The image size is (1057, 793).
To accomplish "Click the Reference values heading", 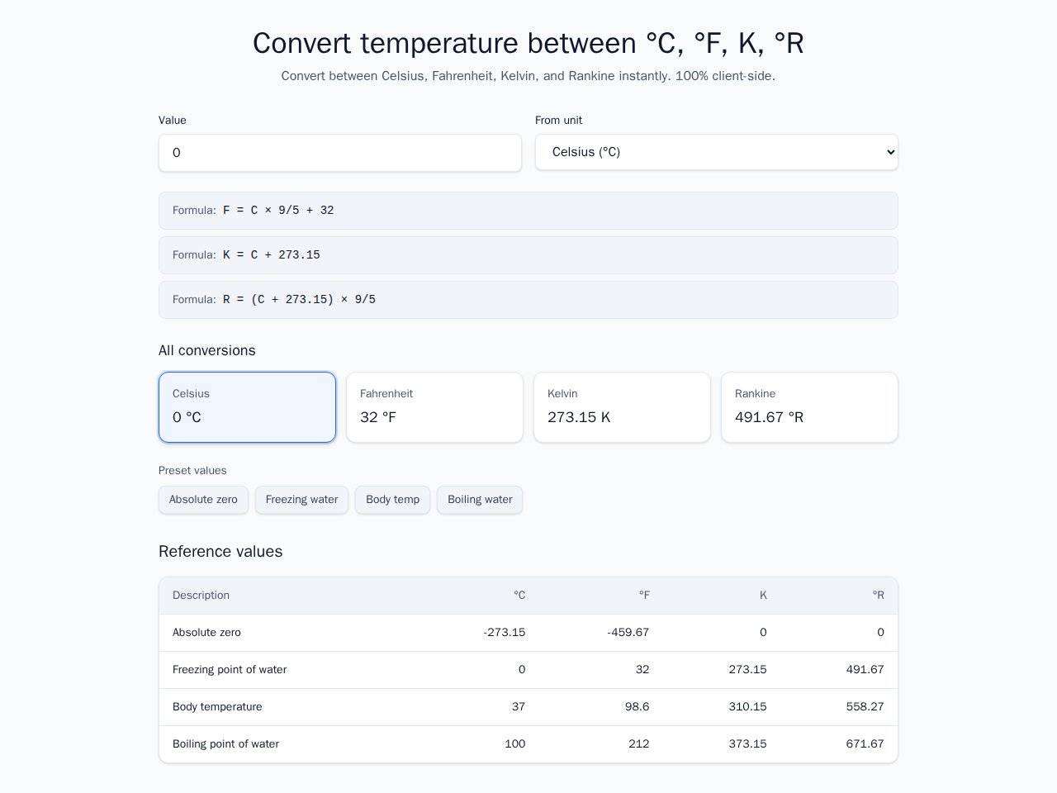I will (220, 552).
